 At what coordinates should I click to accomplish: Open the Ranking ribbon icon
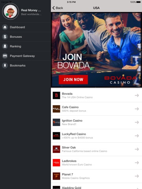(5, 46)
